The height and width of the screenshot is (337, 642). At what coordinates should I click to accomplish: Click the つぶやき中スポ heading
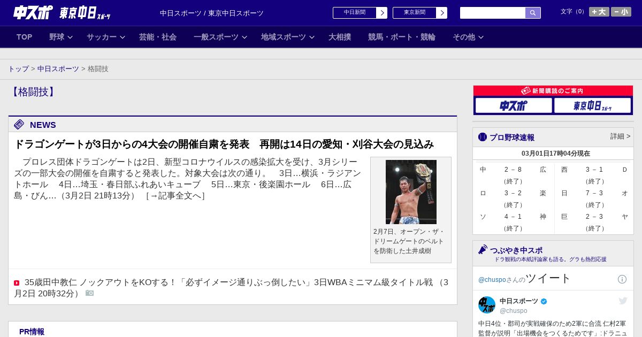(516, 250)
